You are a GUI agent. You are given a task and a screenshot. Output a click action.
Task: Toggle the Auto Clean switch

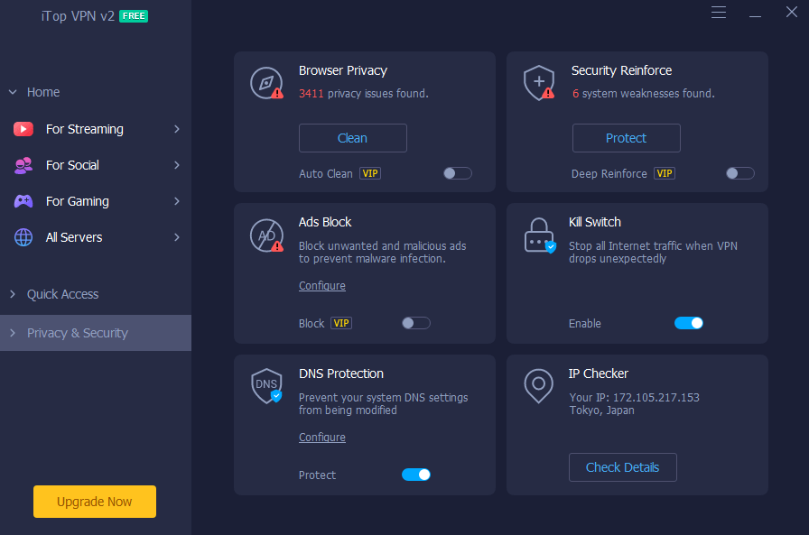click(x=458, y=174)
